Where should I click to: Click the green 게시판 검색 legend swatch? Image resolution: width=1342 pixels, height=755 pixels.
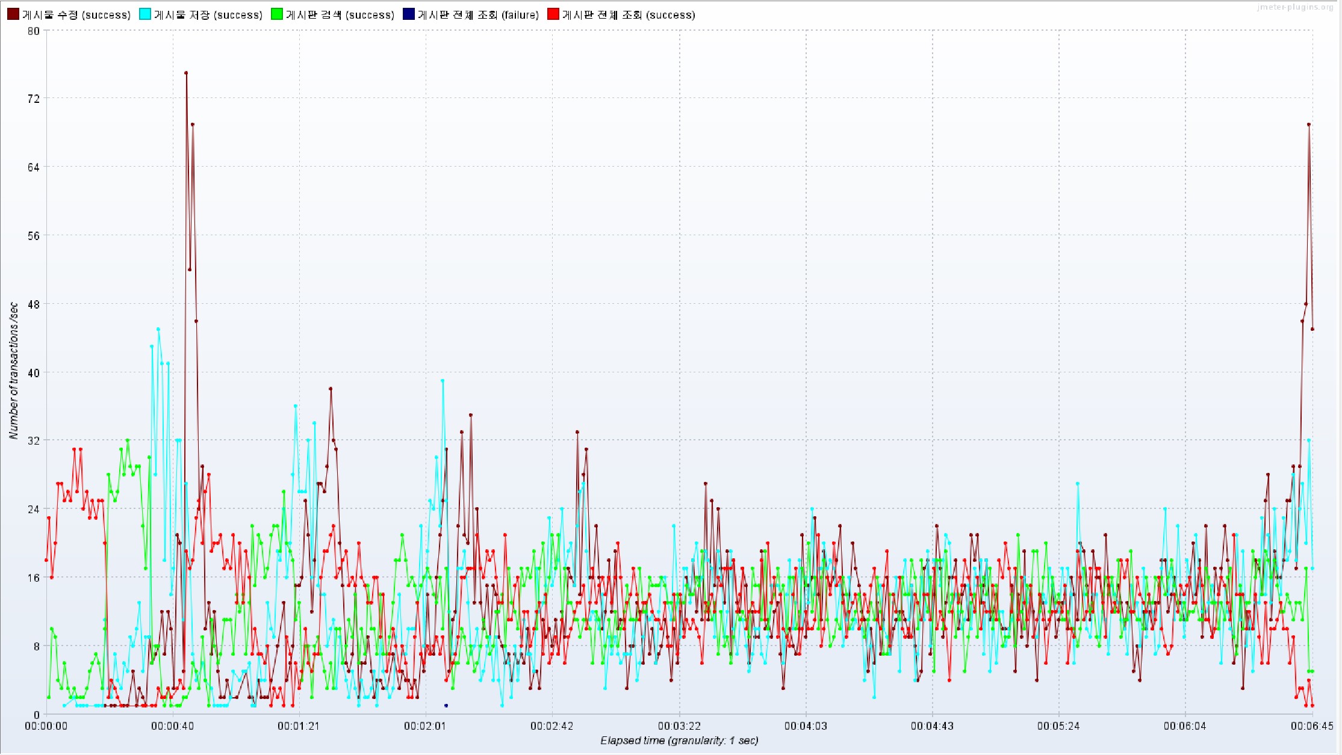276,14
